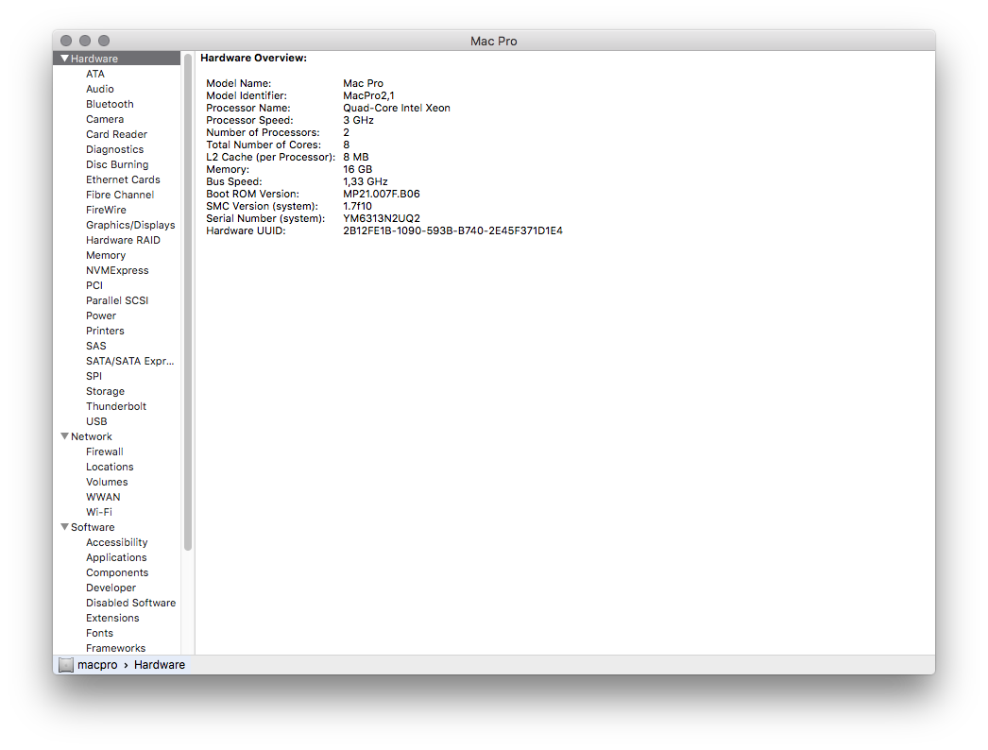This screenshot has height=750, width=988.
Task: Collapse the Software disclosure triangle
Action: coord(64,527)
